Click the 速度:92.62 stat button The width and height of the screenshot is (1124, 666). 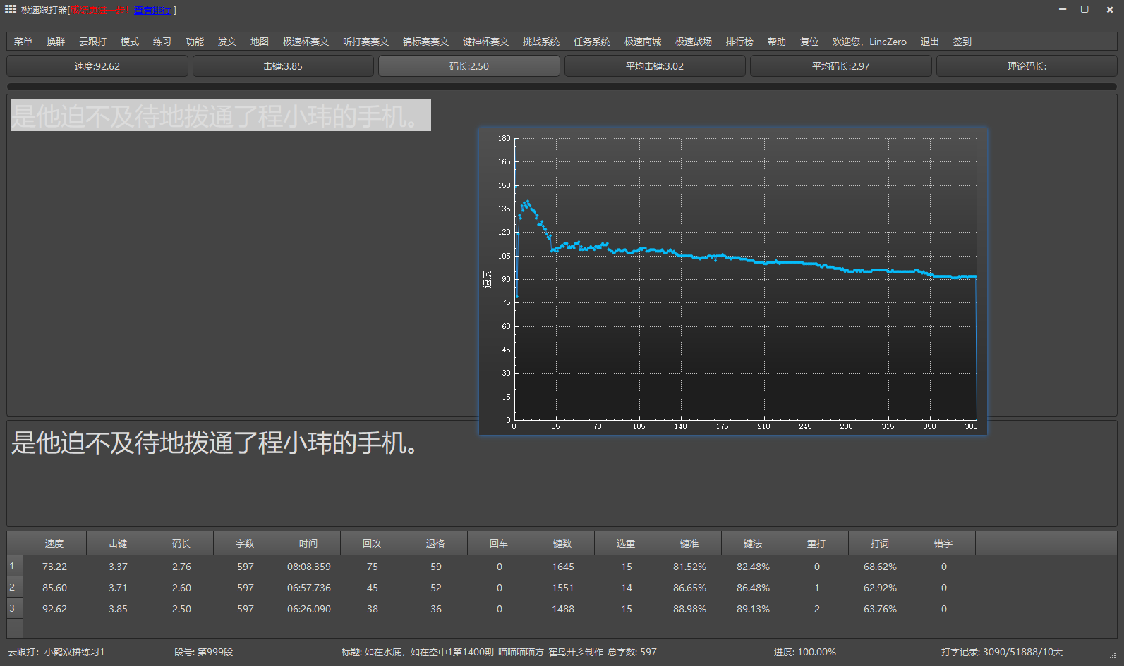tap(97, 66)
